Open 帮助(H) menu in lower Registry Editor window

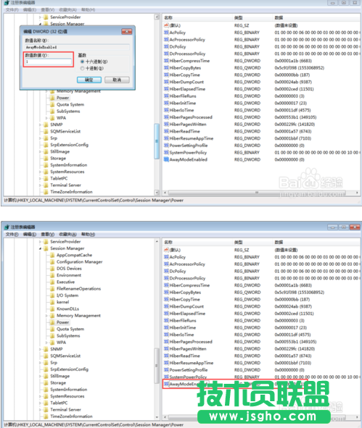point(88,235)
